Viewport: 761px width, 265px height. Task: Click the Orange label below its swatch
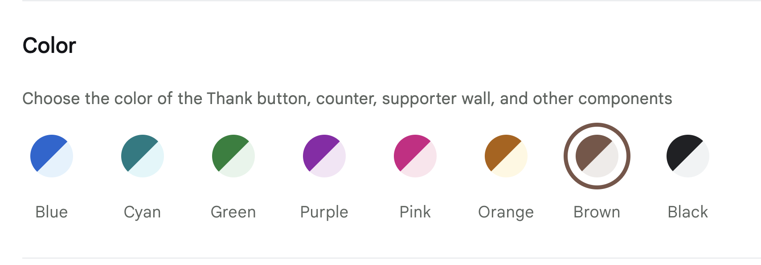pos(506,212)
